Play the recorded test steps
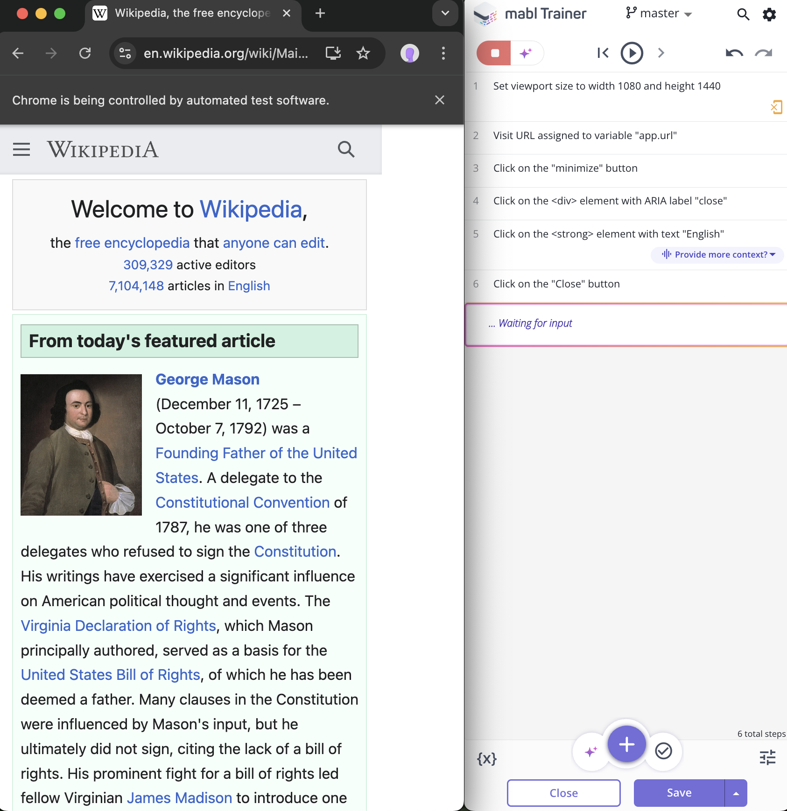This screenshot has width=787, height=811. coord(631,53)
